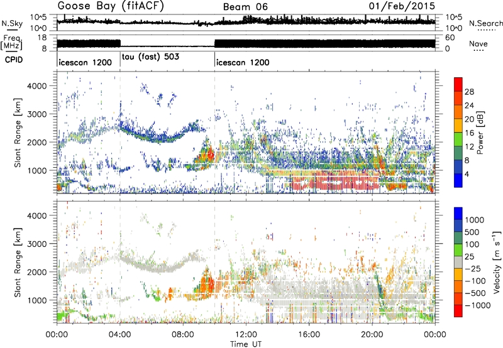Select the "icescan 1200" CPID label starting near 10:00
This screenshot has height=348, width=503.
click(243, 62)
